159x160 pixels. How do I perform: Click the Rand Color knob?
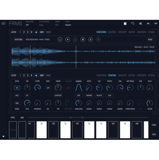[x=79, y=103]
